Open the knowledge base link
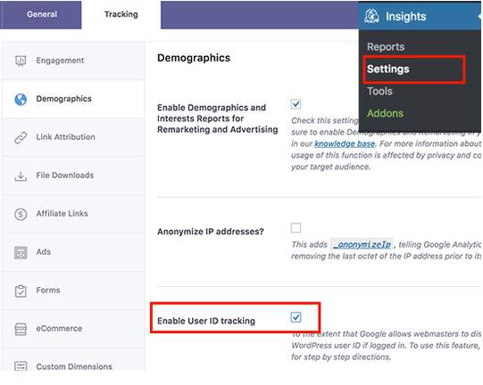Screen dimensions: 483x385 tap(345, 143)
